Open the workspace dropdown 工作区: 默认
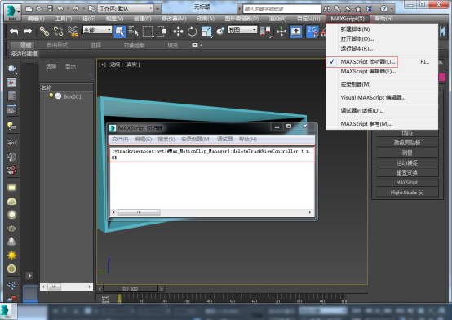The width and height of the screenshot is (452, 320). [x=126, y=9]
